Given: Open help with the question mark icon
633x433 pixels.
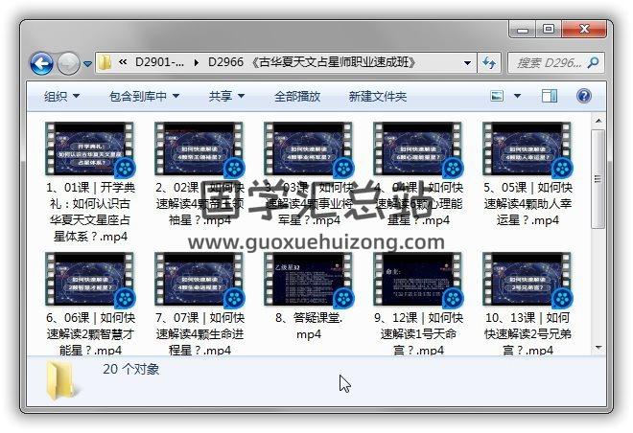Looking at the screenshot, I should 584,96.
